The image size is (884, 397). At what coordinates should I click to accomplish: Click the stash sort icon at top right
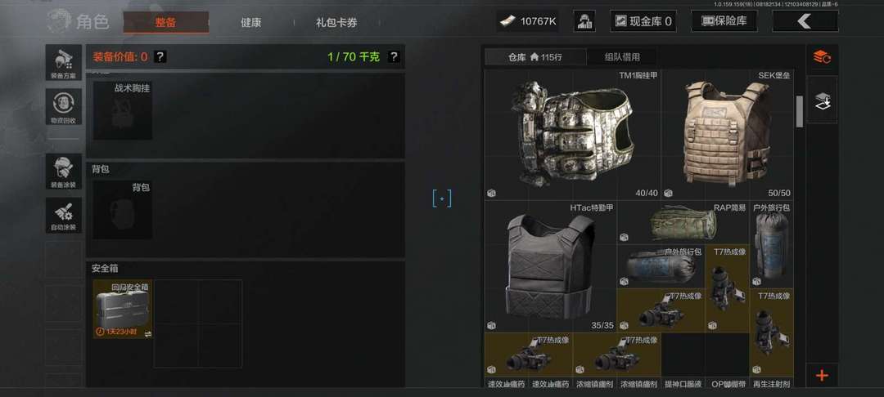(x=822, y=57)
